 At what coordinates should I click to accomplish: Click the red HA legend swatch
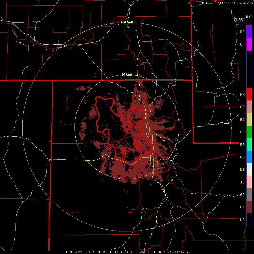(249, 94)
